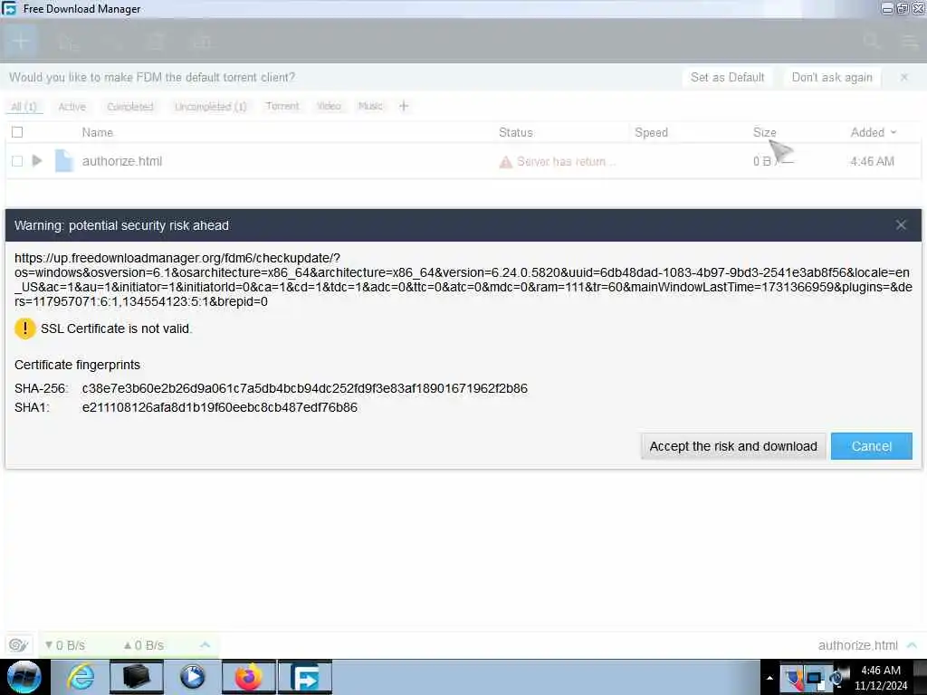Viewport: 927px width, 695px height.
Task: Click the download speed 0 B/s indicator
Action: tap(65, 644)
